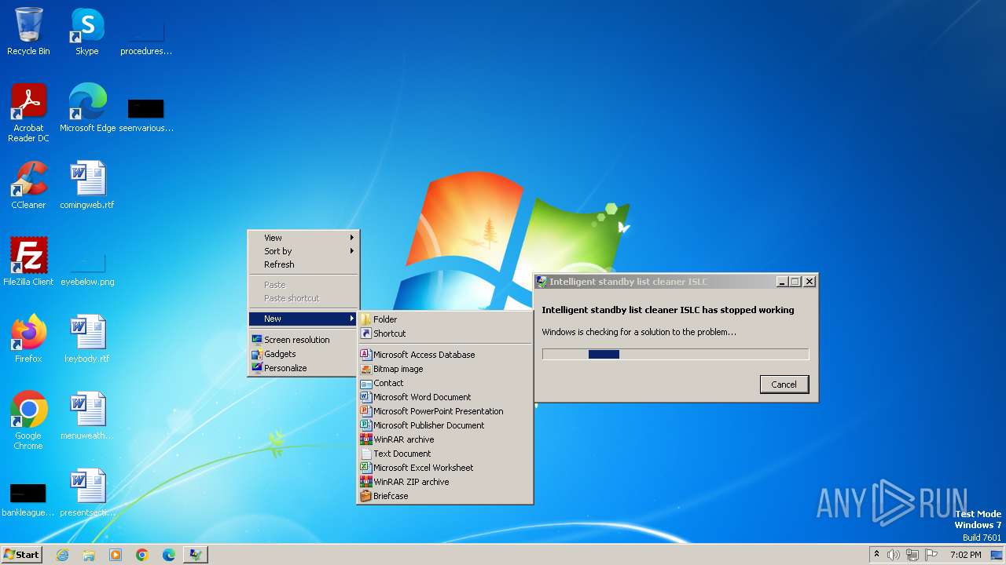
Task: Open Gadgets from context menu
Action: point(303,354)
